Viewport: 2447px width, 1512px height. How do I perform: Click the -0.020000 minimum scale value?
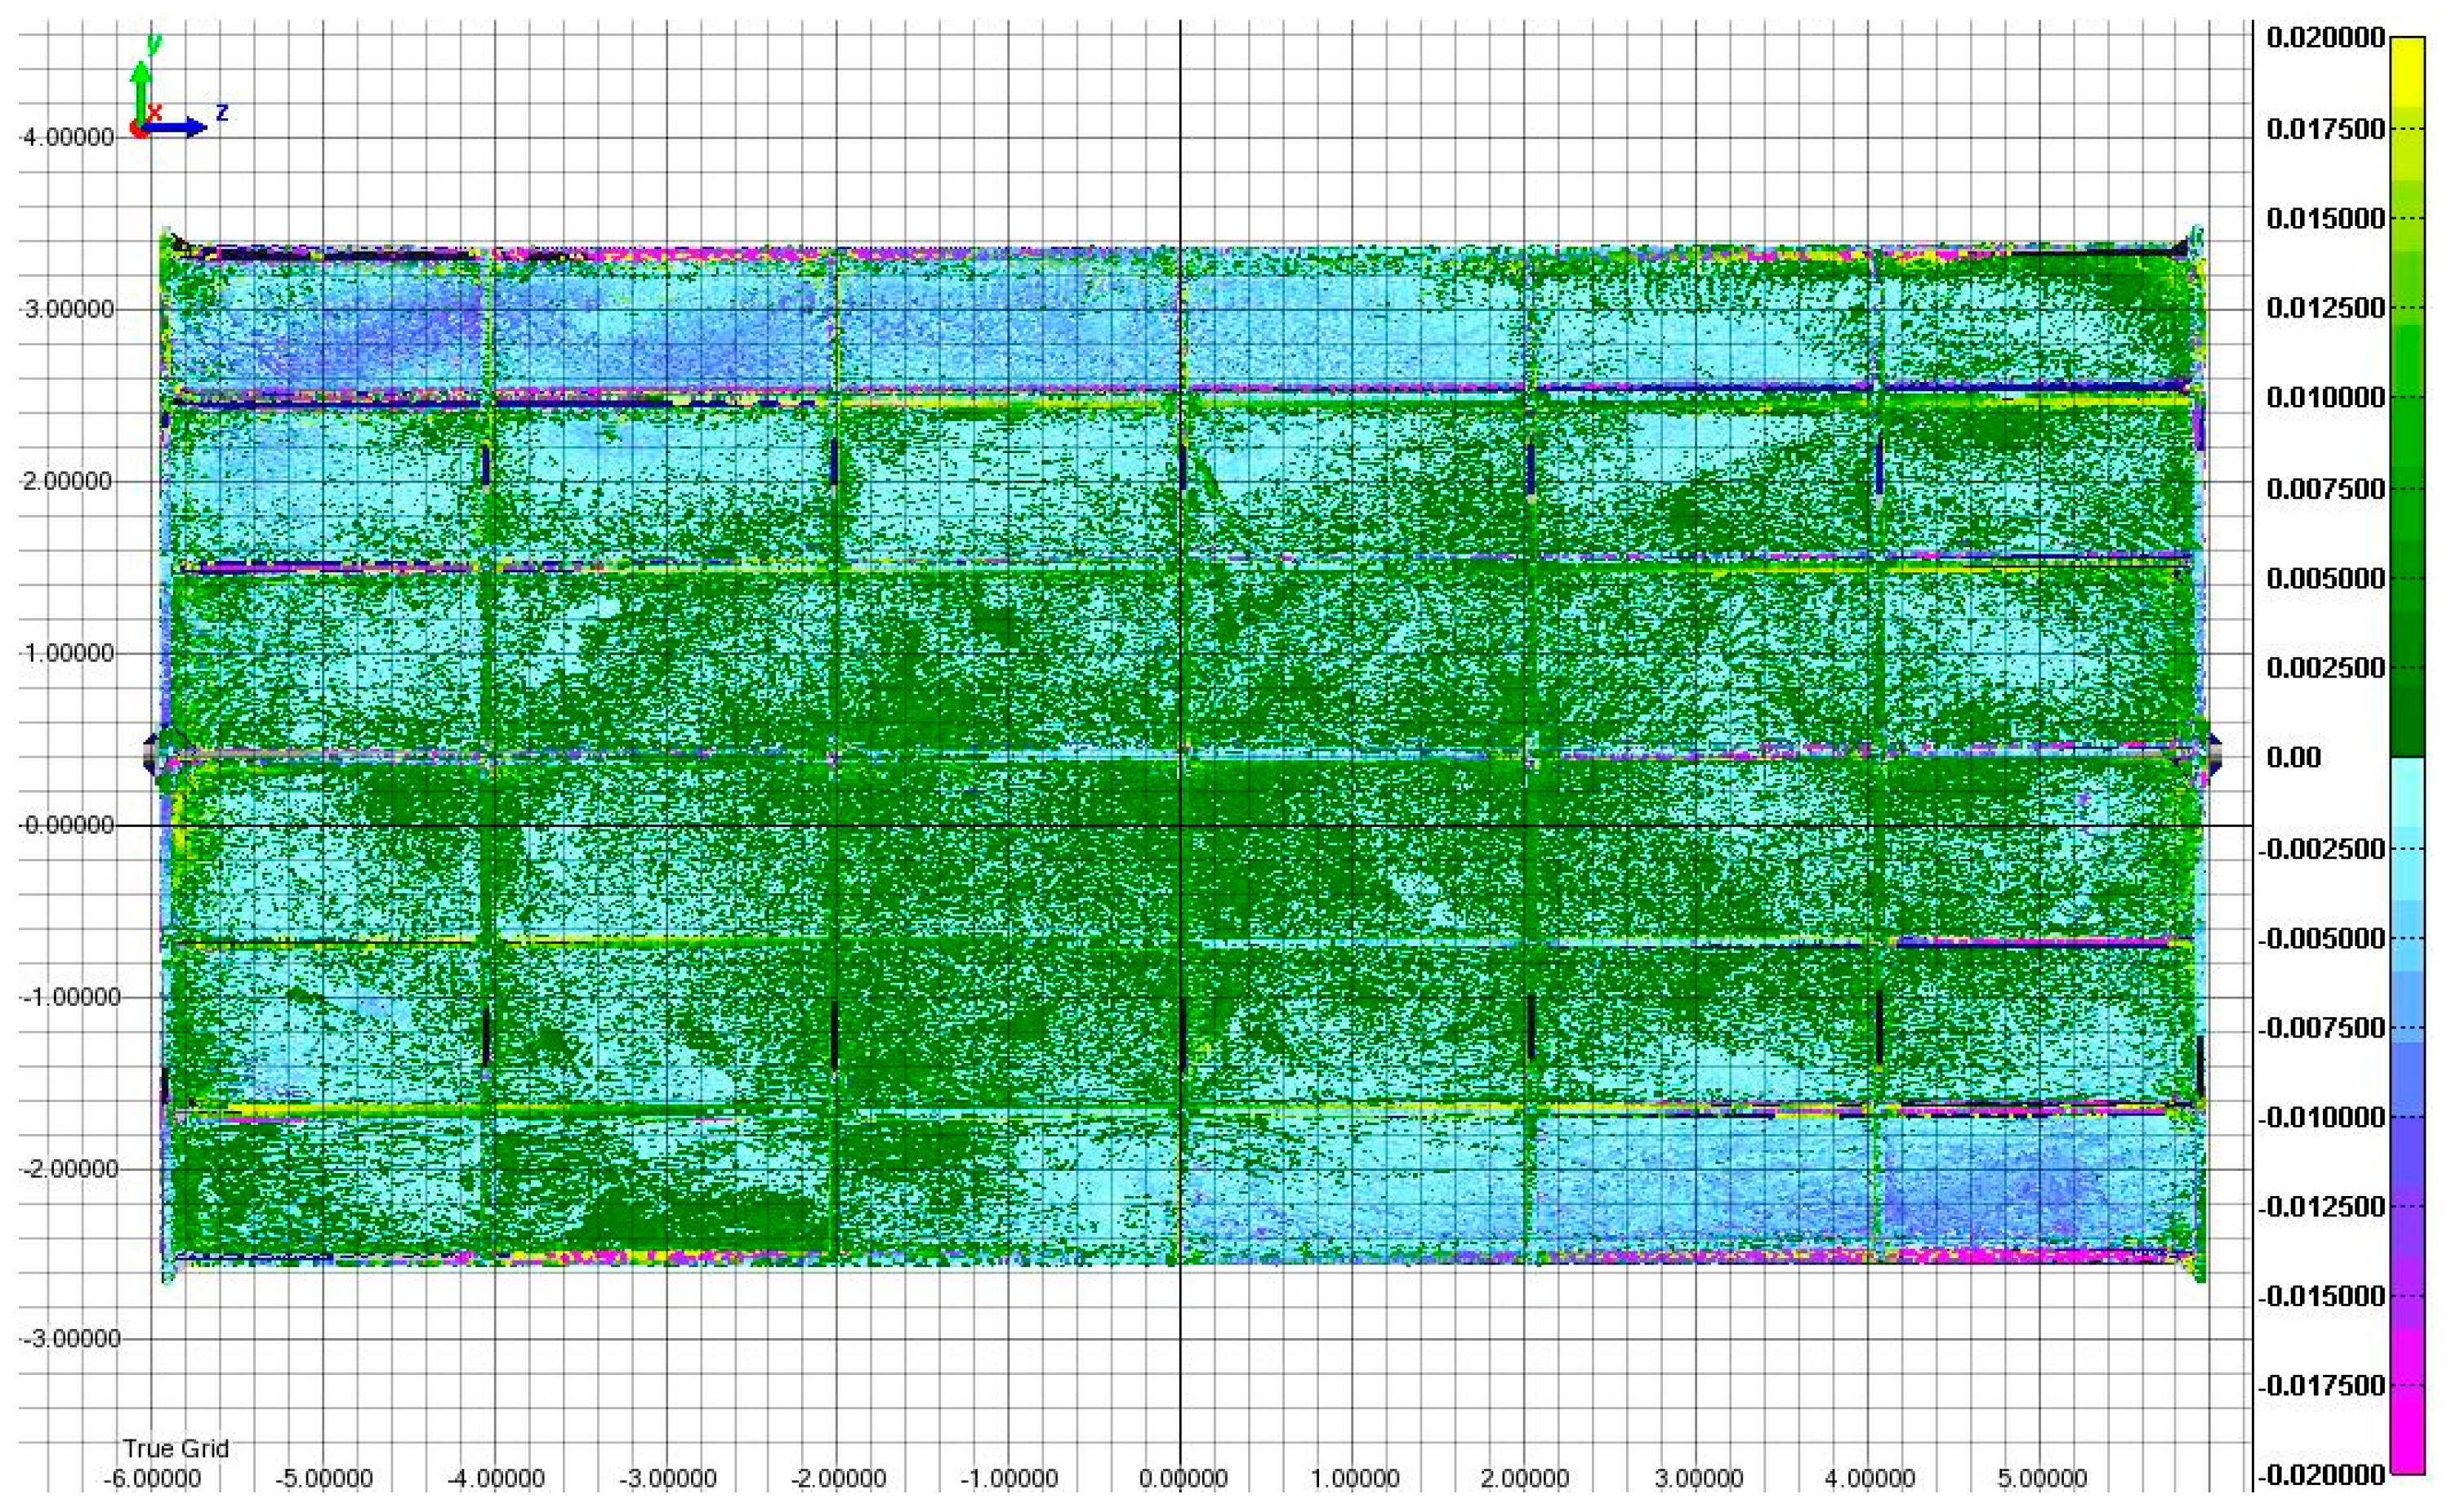[x=2321, y=1474]
